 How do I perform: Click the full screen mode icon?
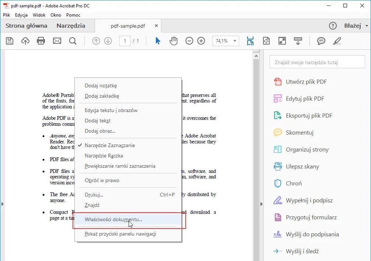(282, 41)
